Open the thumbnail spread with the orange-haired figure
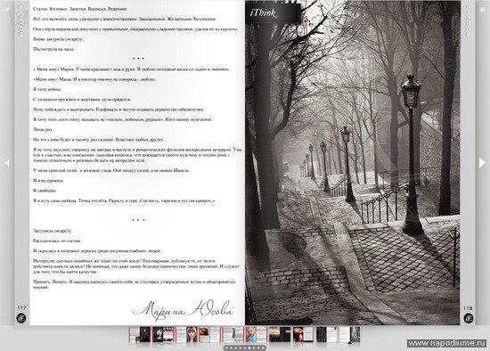 (x=303, y=334)
